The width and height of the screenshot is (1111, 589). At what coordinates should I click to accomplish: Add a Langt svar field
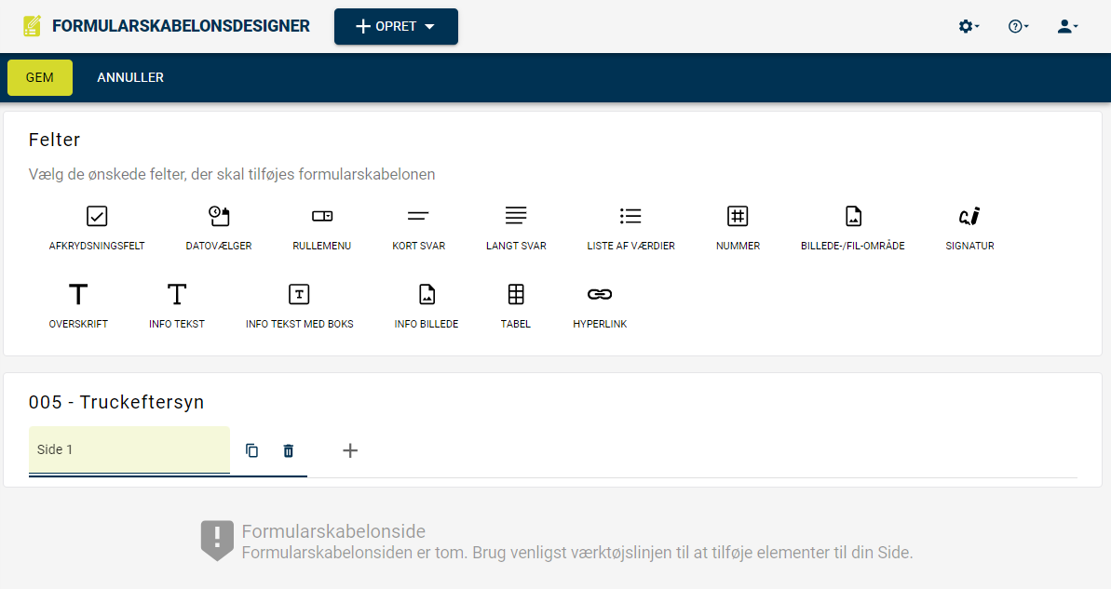(x=516, y=228)
